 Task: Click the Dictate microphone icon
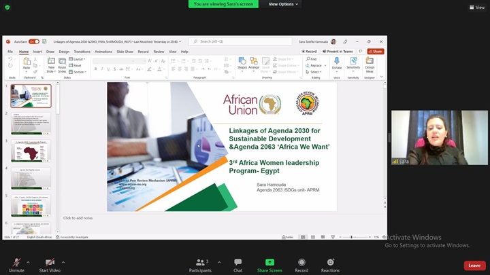(337, 62)
